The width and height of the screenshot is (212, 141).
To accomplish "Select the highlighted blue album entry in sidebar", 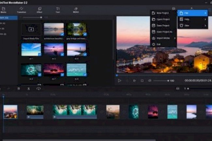I will (x=9, y=18).
